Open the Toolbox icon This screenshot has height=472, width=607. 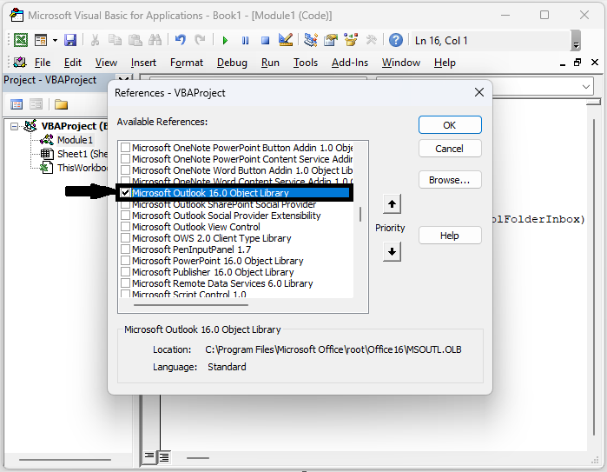[371, 40]
